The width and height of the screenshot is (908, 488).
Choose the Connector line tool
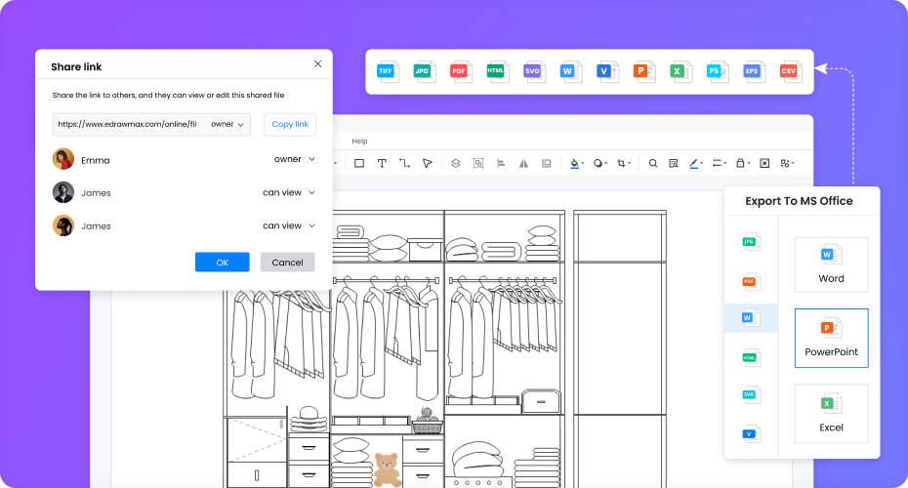coord(404,163)
